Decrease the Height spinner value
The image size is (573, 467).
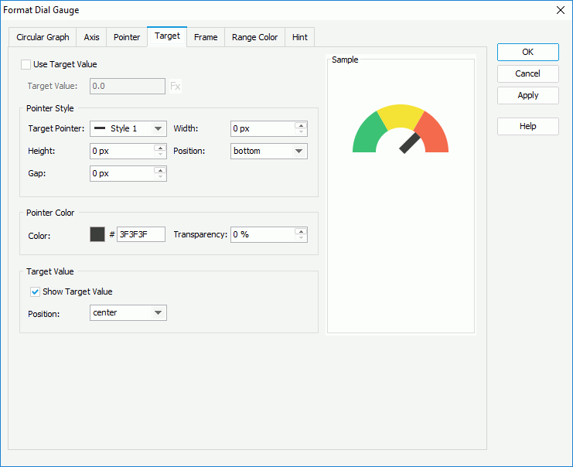(160, 155)
